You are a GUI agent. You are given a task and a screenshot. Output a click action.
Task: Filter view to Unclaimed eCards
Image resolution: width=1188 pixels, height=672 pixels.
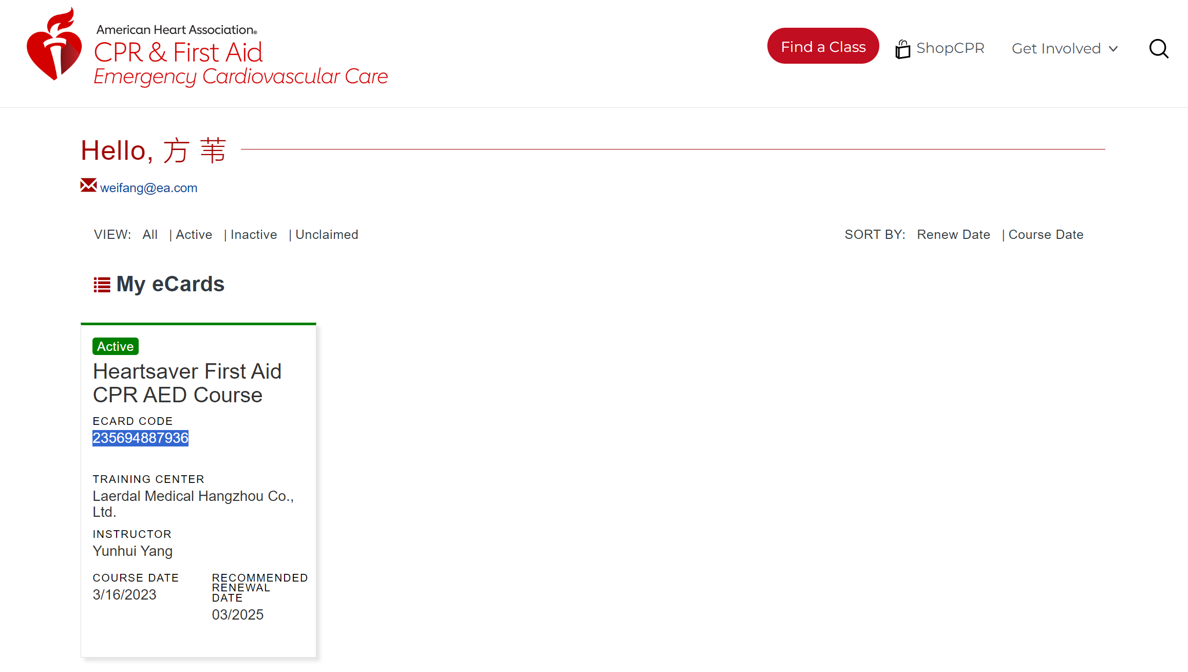[327, 235]
